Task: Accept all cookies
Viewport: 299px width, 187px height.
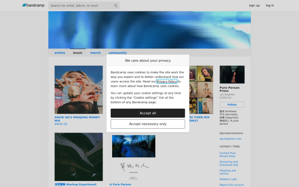Action: pos(148,113)
